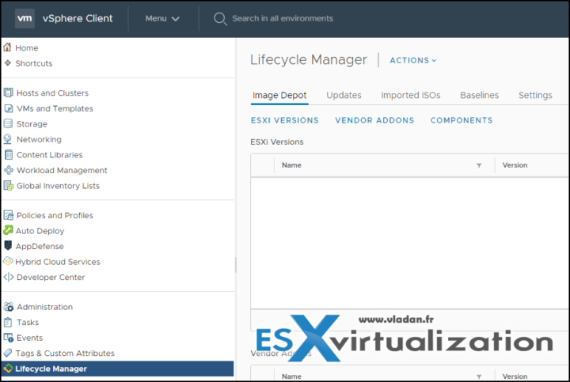
Task: Click the VMware vm logo
Action: click(25, 18)
